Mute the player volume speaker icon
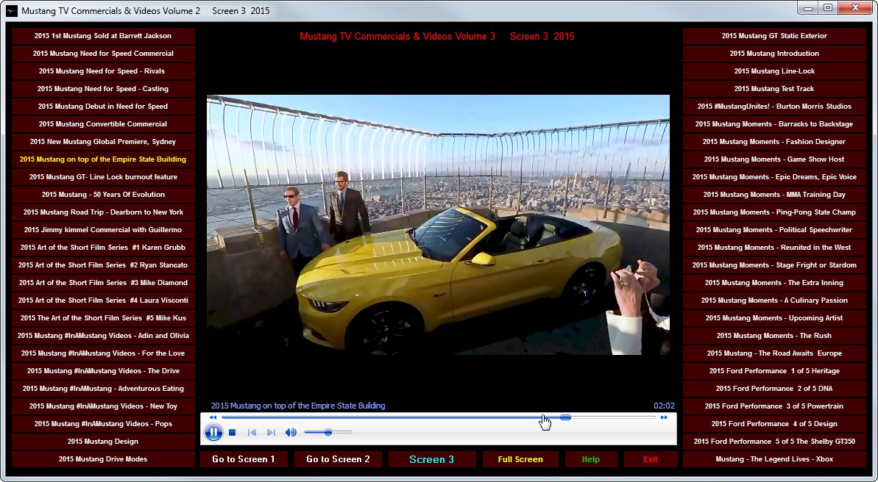878x482 pixels. [x=291, y=432]
